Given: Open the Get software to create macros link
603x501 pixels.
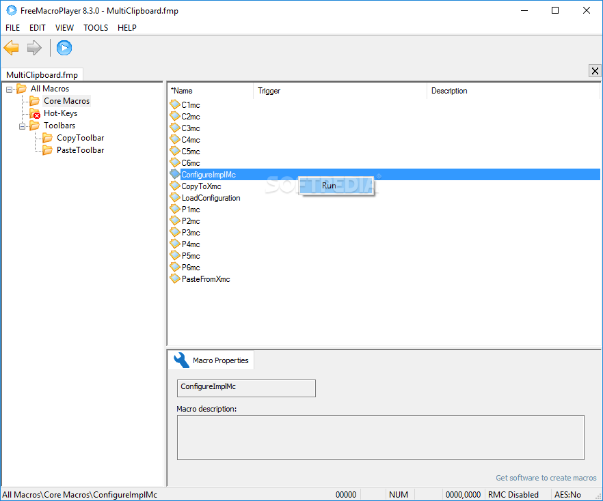Looking at the screenshot, I should click(x=546, y=478).
